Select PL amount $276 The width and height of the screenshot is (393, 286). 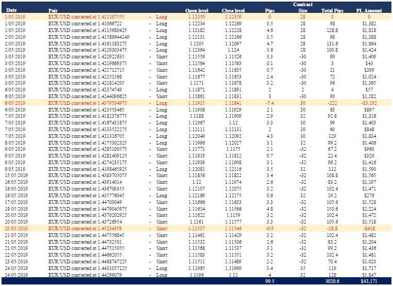tap(369, 196)
